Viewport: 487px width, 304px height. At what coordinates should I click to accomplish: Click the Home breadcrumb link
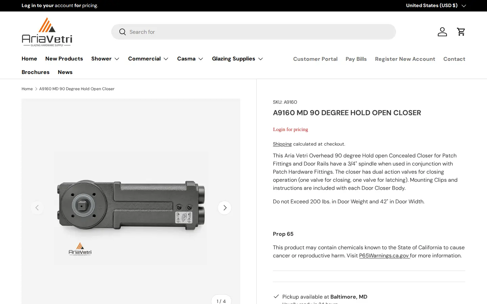pyautogui.click(x=27, y=89)
